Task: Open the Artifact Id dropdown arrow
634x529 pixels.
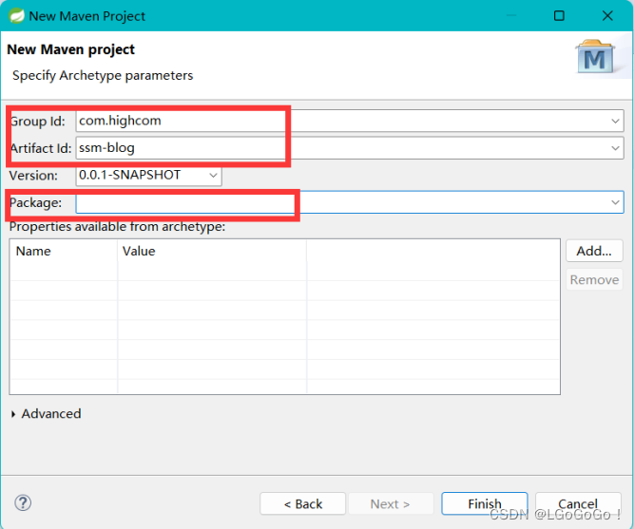Action: (615, 148)
